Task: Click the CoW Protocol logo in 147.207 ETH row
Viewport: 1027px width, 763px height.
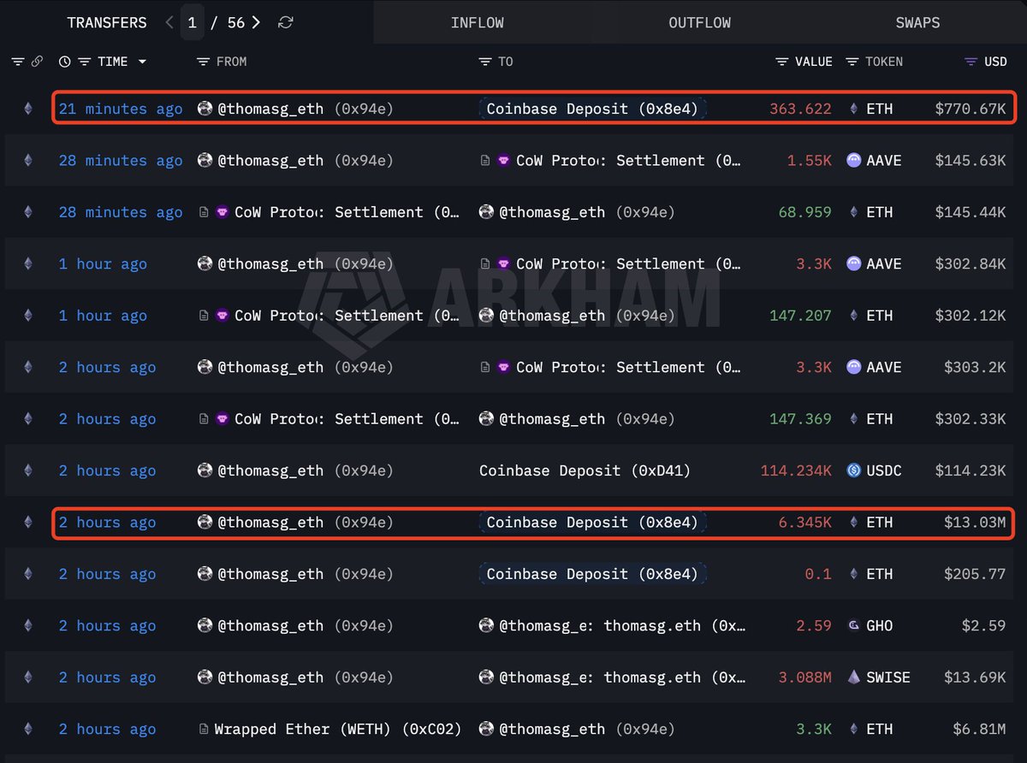Action: coord(222,316)
